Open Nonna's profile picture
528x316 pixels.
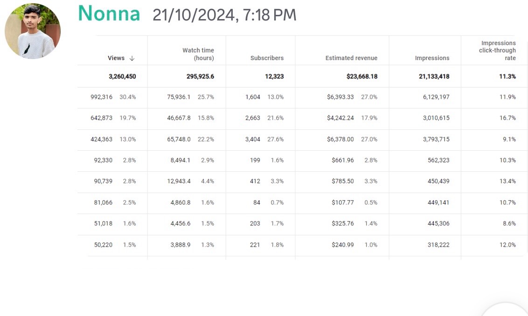pos(33,31)
